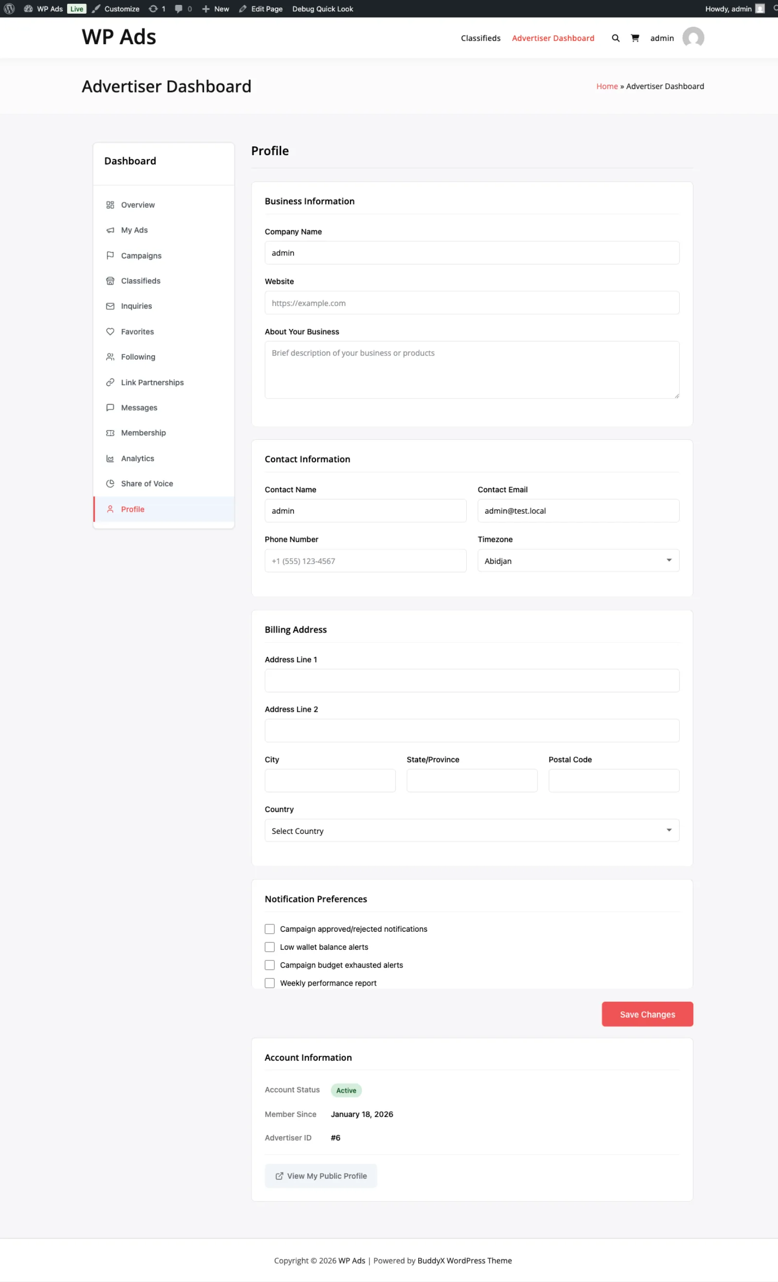Click the small avatar beside Howdy, admin
This screenshot has width=778, height=1282.
point(760,9)
